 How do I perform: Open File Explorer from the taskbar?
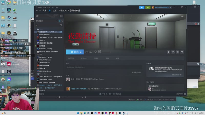tap(81, 113)
